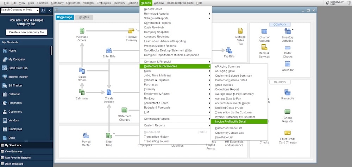
Task: Open the Pay Bills icon
Action: tap(229, 50)
